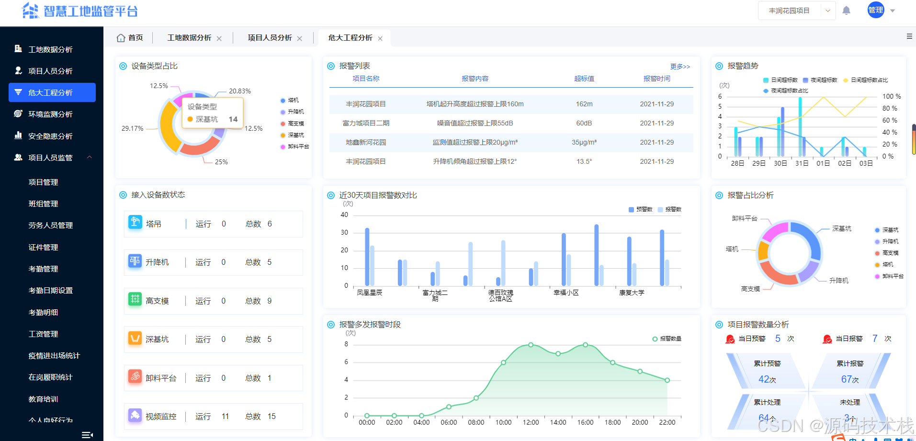916x441 pixels.
Task: Open 疫情进出场统计 in the sidebar
Action: click(54, 355)
